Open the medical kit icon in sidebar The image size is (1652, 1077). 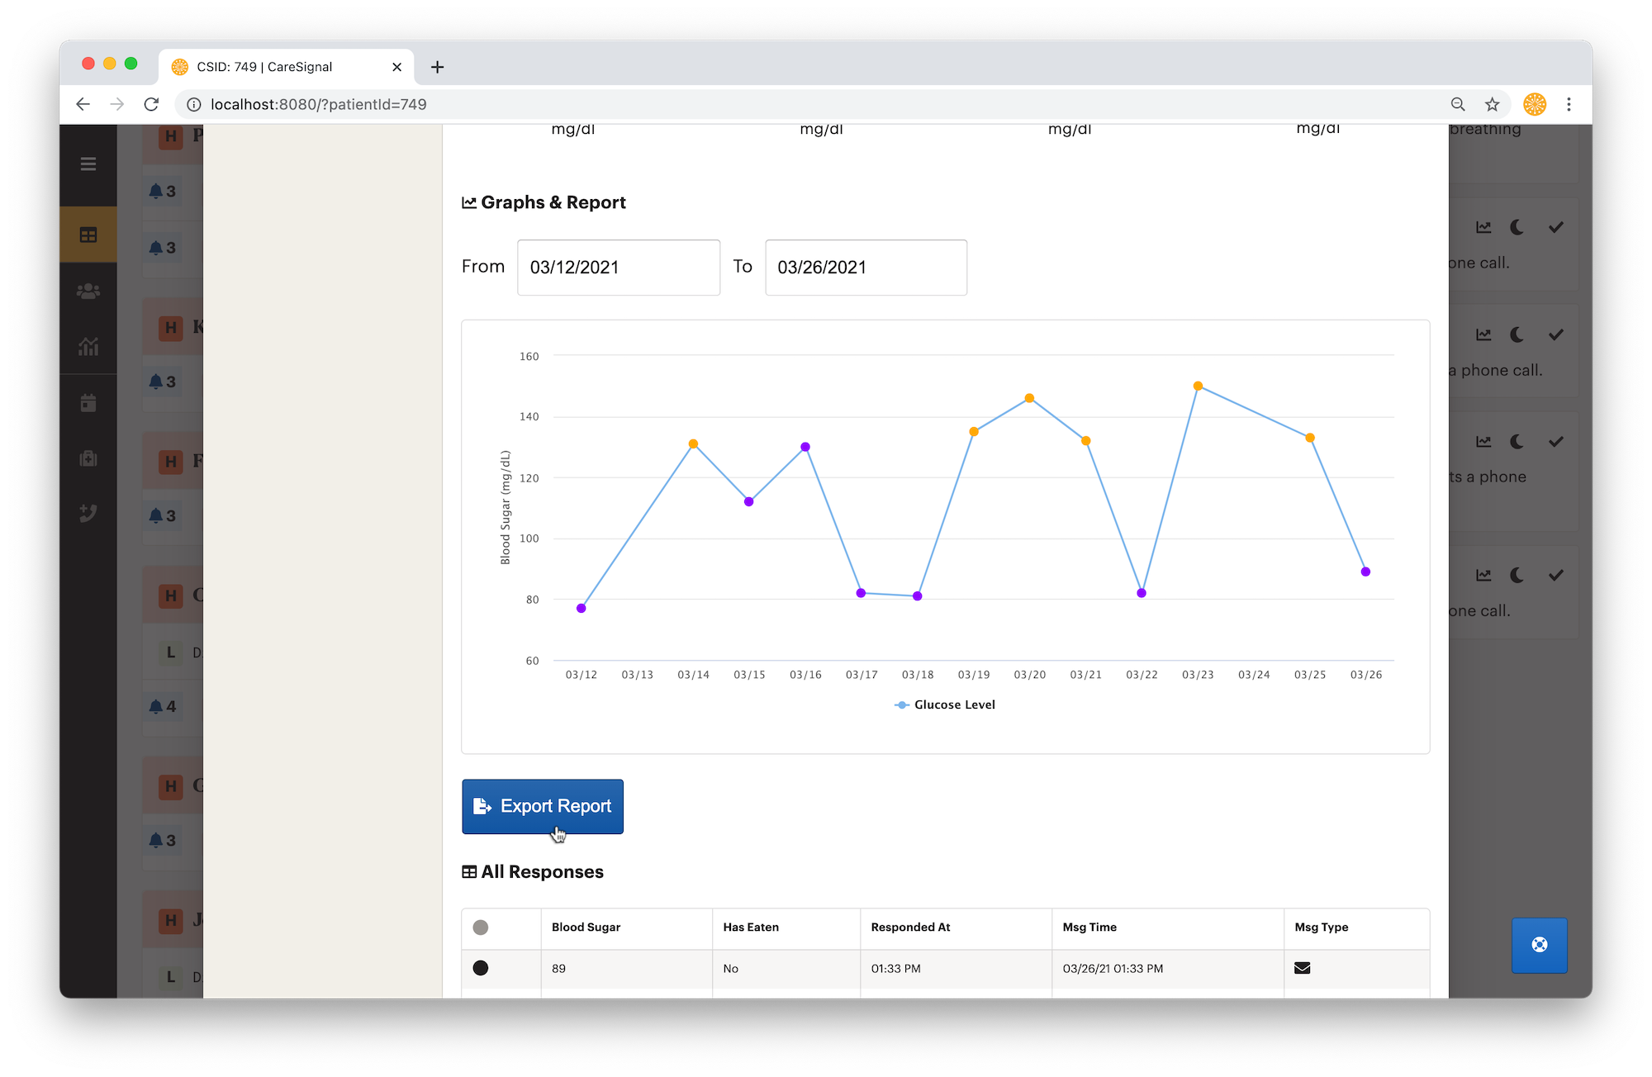click(88, 458)
